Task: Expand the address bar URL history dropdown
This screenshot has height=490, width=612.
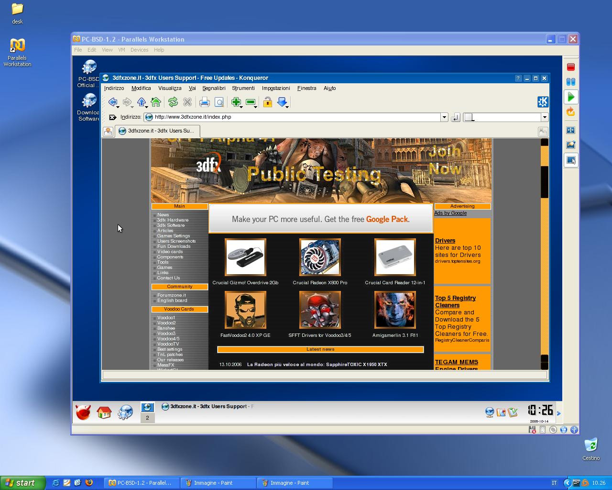Action: (444, 117)
